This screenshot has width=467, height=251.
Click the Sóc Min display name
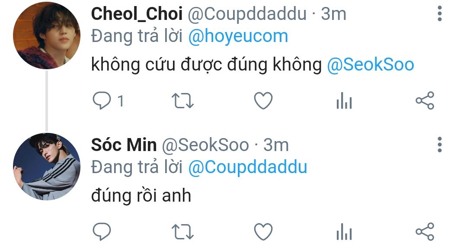pos(124,145)
